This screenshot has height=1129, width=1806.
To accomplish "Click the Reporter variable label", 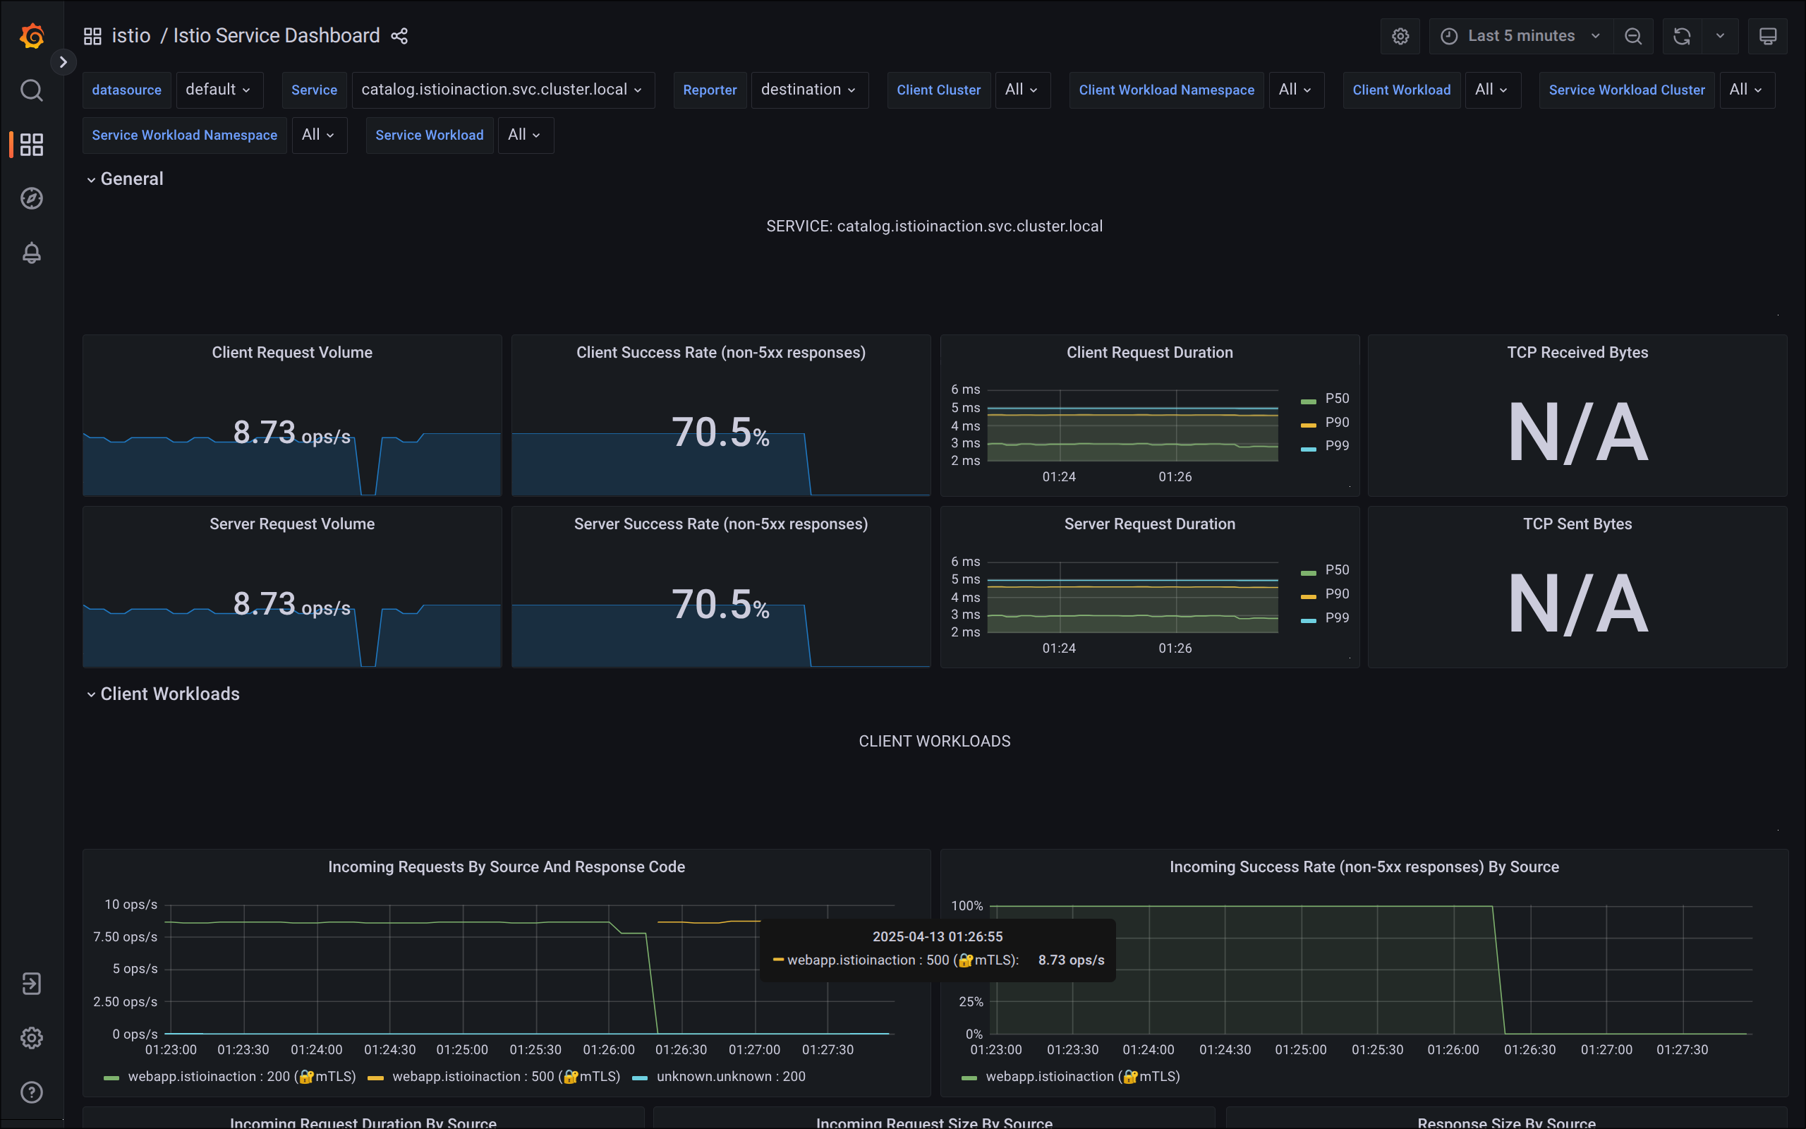I will [710, 90].
